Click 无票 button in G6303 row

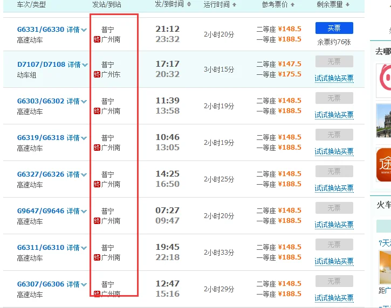click(334, 98)
